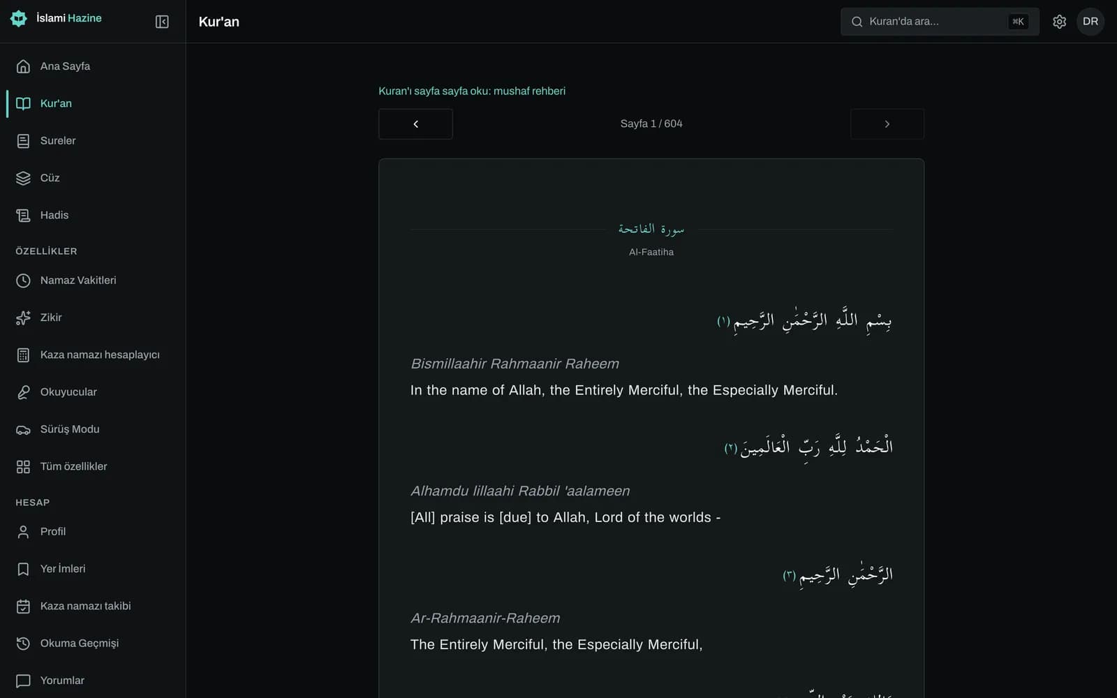Open the DR user avatar menu
This screenshot has height=698, width=1117.
(x=1090, y=22)
